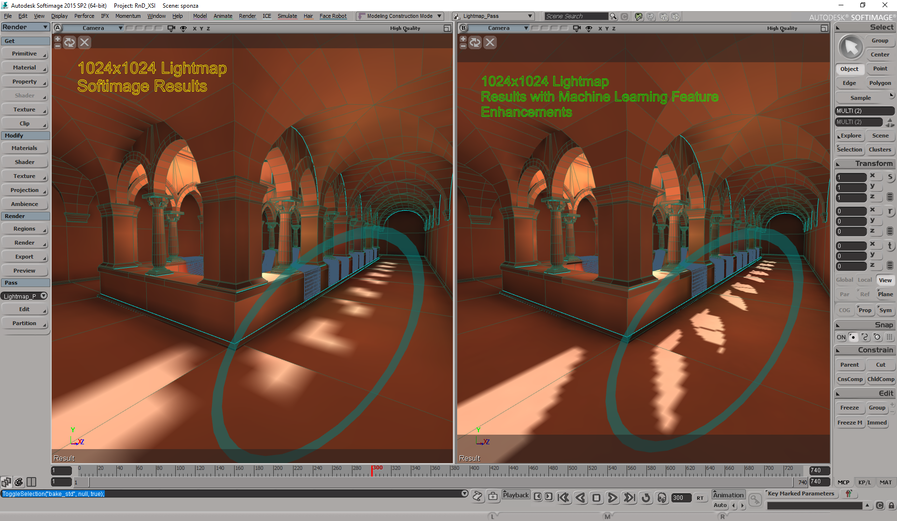Click the Polygon selection button
Screen dimensions: 897x521
[x=880, y=83]
